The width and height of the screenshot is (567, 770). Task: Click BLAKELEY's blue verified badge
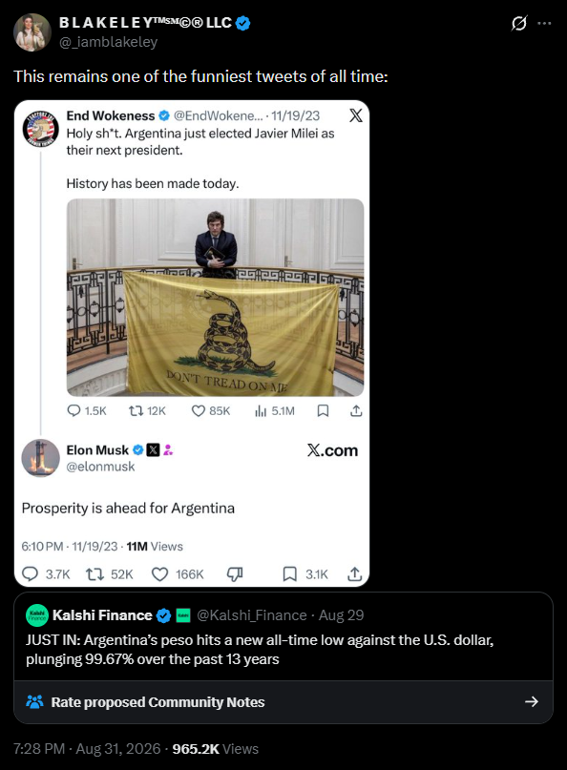coord(242,23)
